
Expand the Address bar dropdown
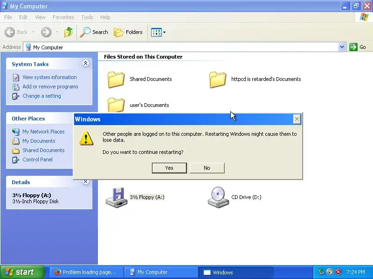coord(342,47)
